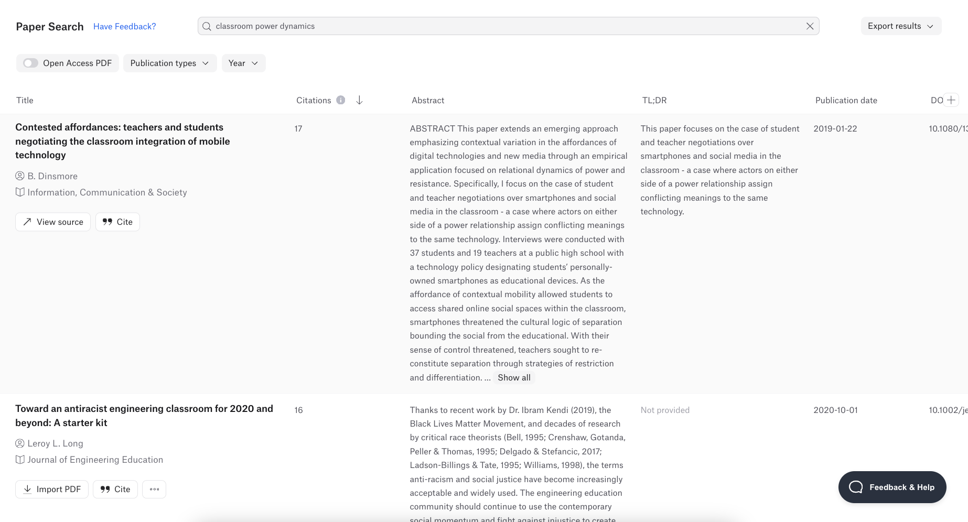
Task: Sort by citations using the down arrow
Action: tap(359, 100)
